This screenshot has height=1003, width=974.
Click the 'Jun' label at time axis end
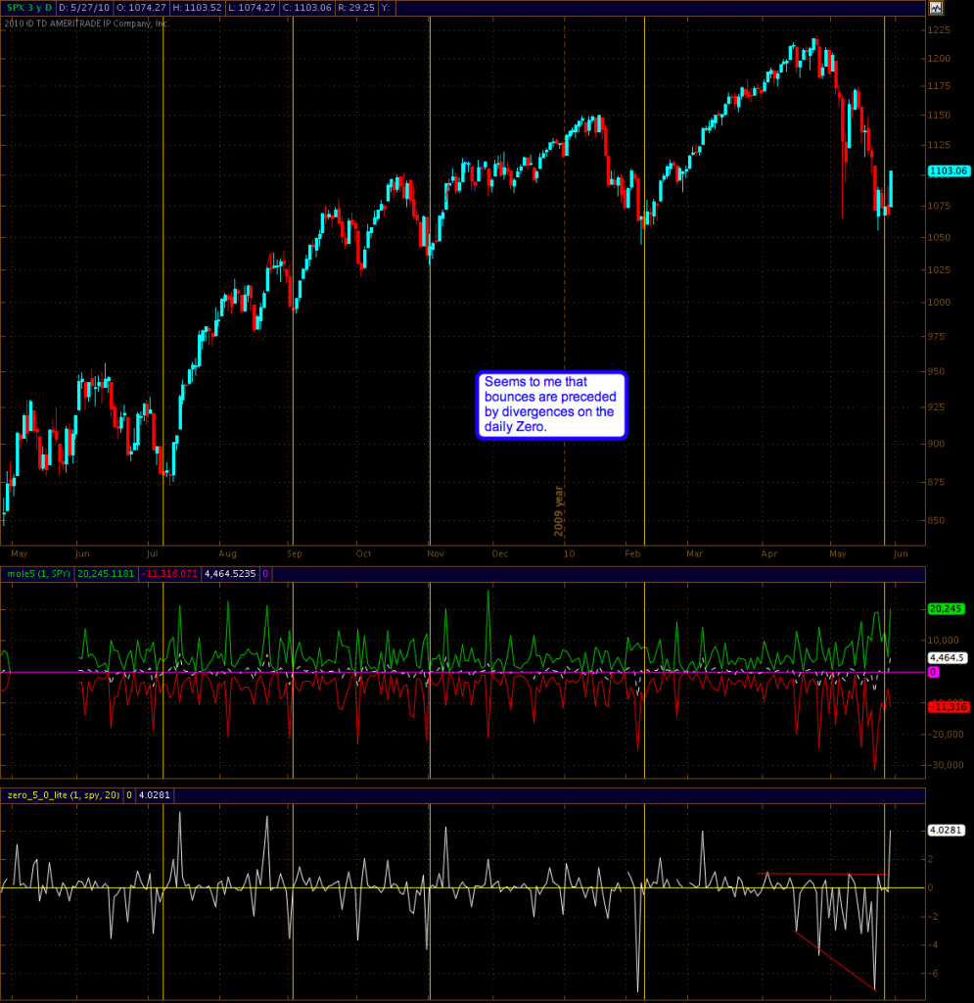(901, 554)
